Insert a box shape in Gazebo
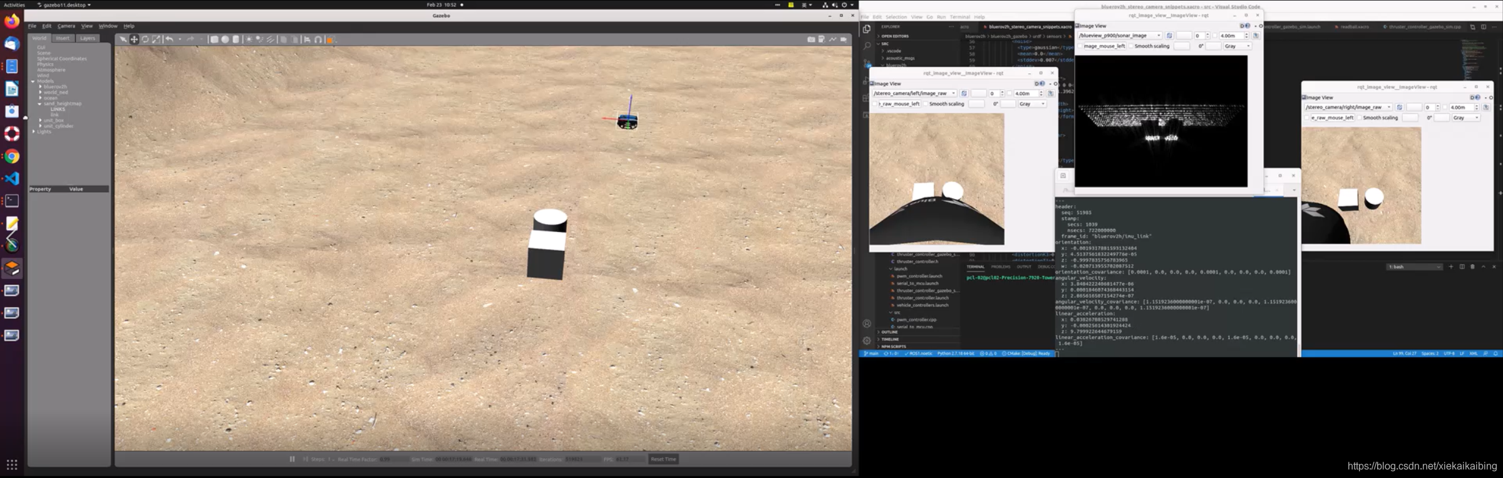Screen dimensions: 1503x478 point(214,39)
